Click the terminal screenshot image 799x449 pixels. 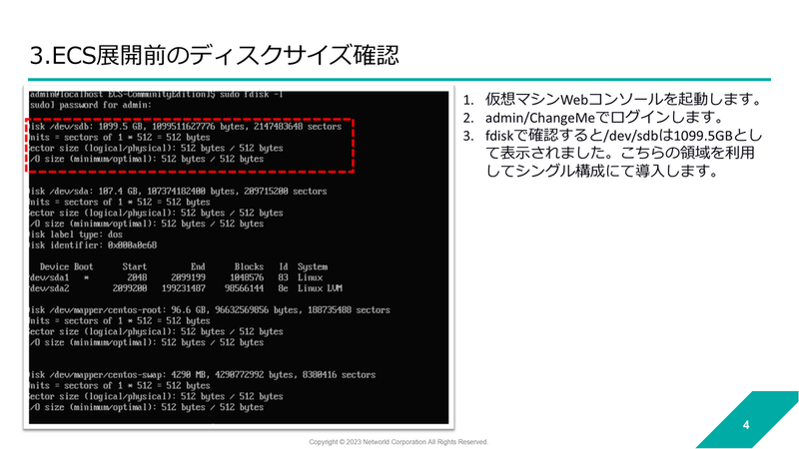[239, 257]
